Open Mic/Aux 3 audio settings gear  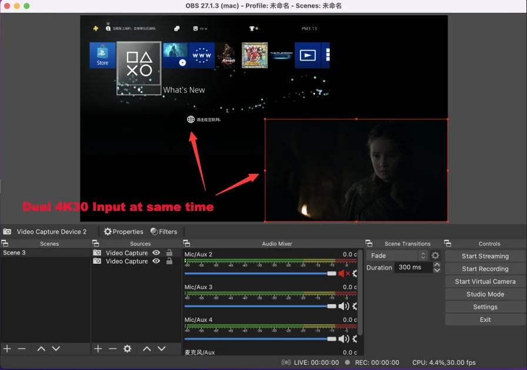click(355, 306)
